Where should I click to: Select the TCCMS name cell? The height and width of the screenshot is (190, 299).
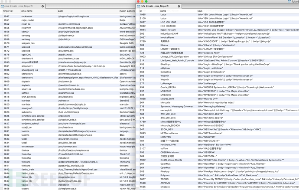(164, 179)
